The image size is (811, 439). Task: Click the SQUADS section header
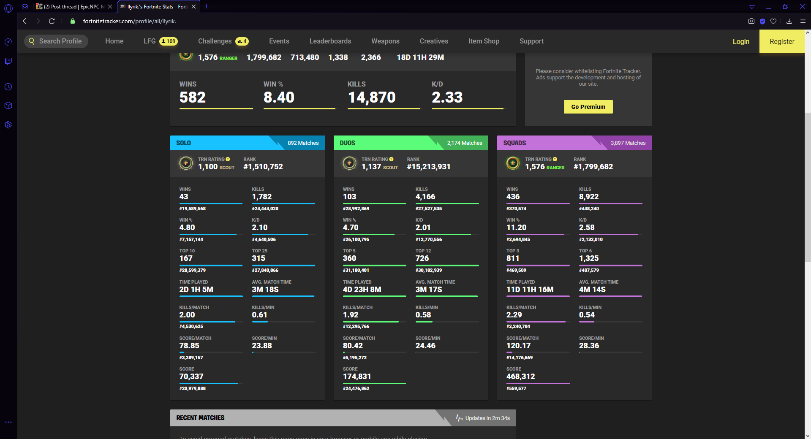pyautogui.click(x=574, y=143)
